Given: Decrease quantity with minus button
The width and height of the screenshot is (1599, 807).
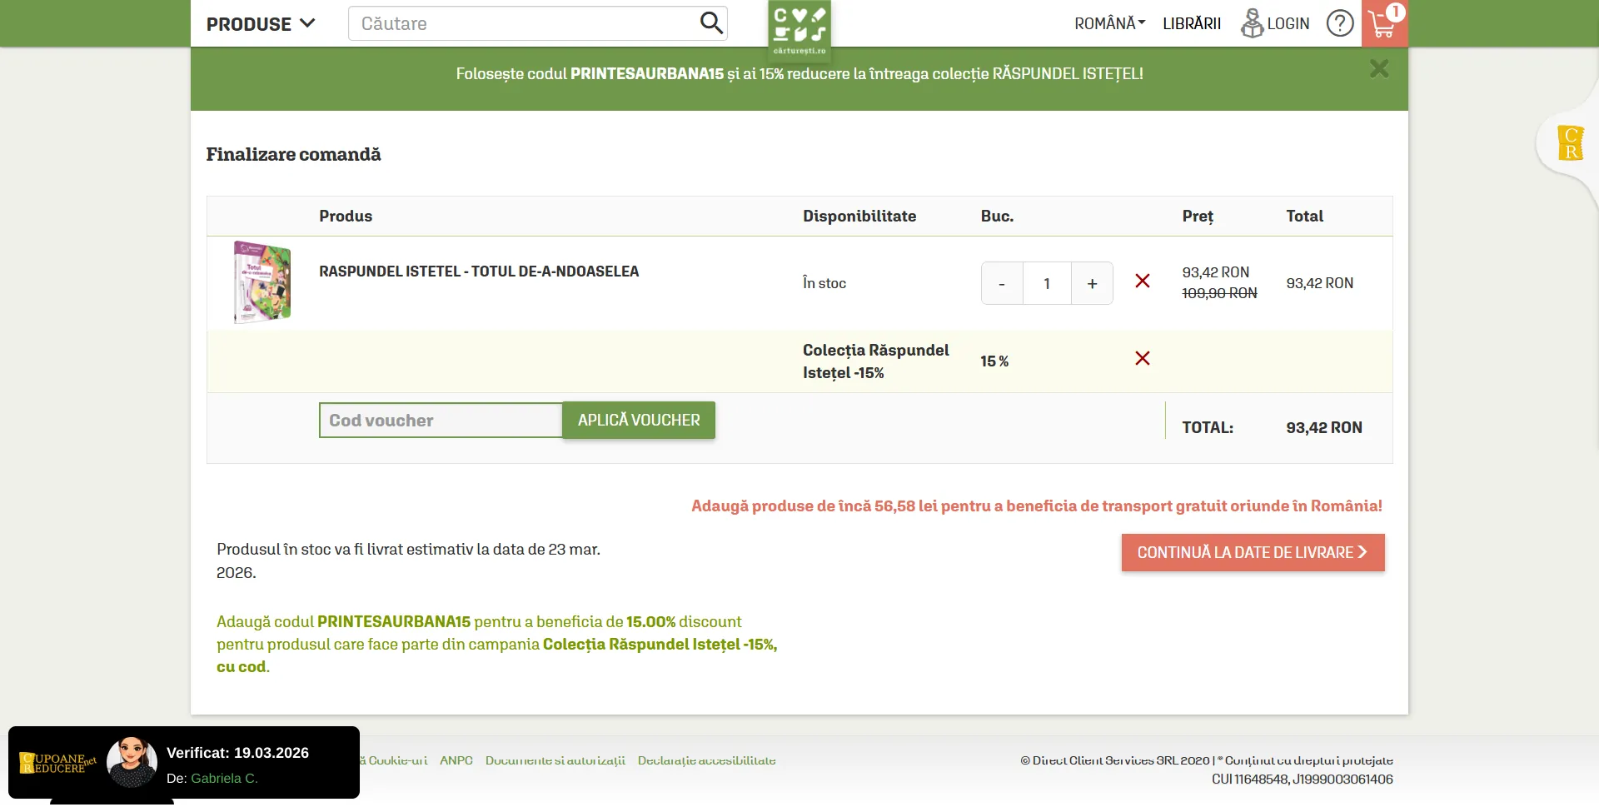Looking at the screenshot, I should [x=1002, y=284].
